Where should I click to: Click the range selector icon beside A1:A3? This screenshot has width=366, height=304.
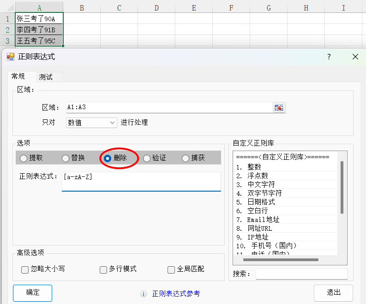pos(279,108)
